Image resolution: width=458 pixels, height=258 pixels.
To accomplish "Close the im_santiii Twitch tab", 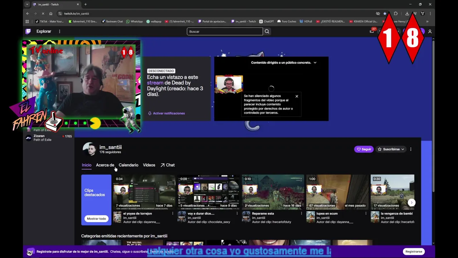I will coord(78,4).
